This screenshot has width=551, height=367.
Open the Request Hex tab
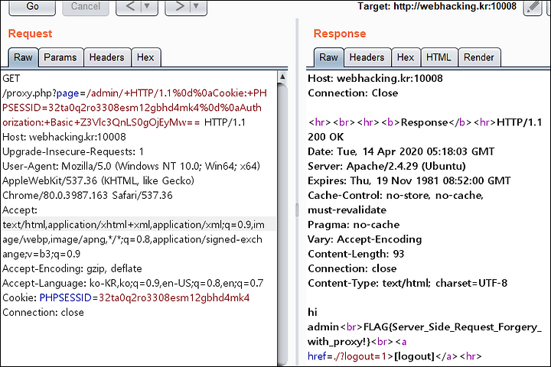point(145,57)
